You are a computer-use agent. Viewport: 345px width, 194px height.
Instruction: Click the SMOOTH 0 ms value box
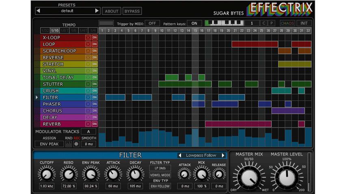88,144
